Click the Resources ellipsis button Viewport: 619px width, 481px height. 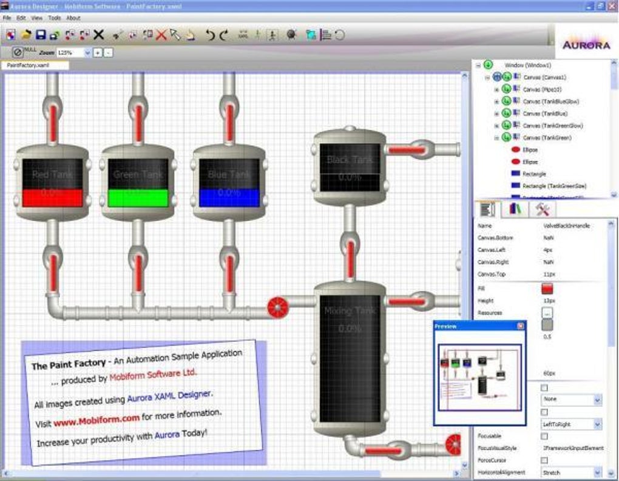pyautogui.click(x=547, y=313)
